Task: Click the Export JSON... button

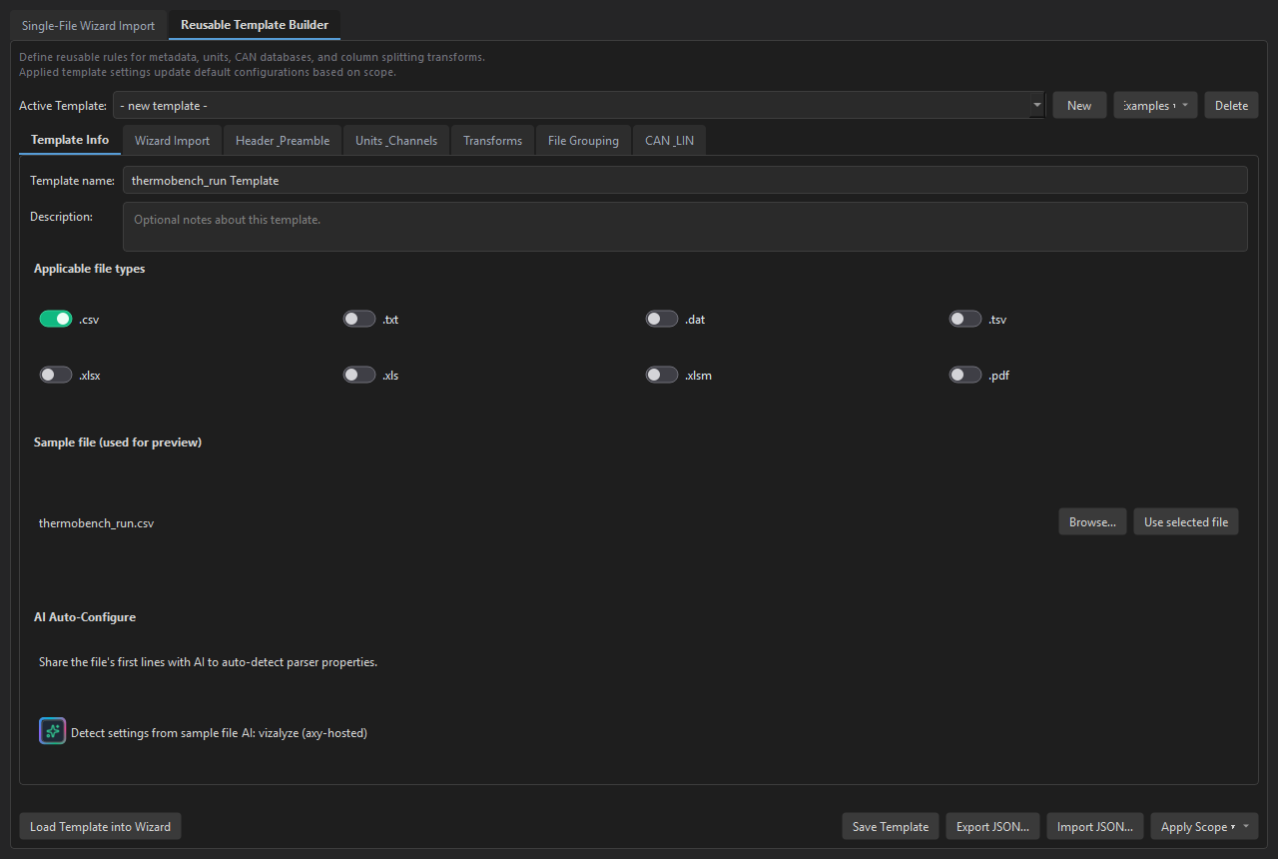Action: (992, 826)
